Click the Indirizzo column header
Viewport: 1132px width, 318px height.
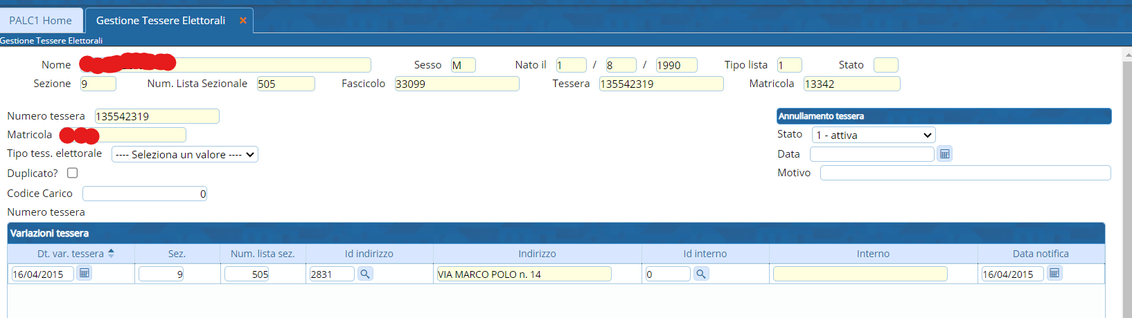[537, 254]
